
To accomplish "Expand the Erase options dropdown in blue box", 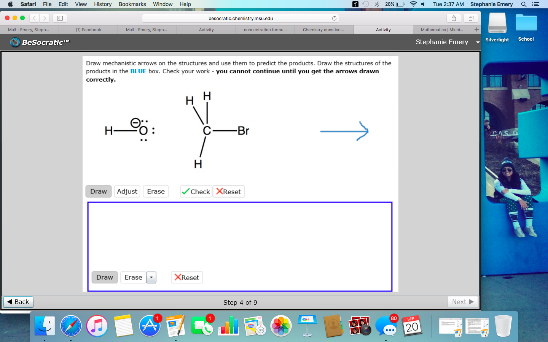I will [151, 277].
